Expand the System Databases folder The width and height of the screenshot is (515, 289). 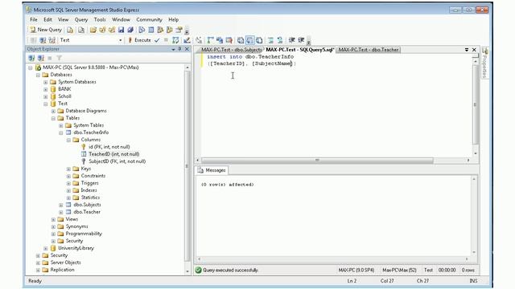(x=46, y=82)
